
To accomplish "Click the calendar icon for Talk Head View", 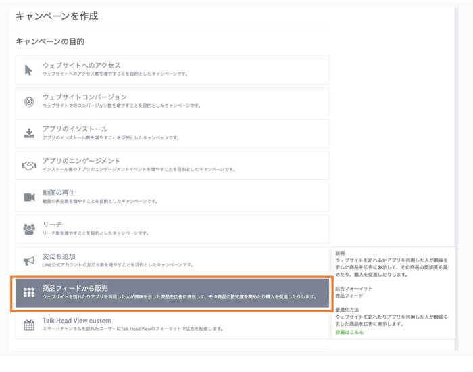I will click(28, 325).
